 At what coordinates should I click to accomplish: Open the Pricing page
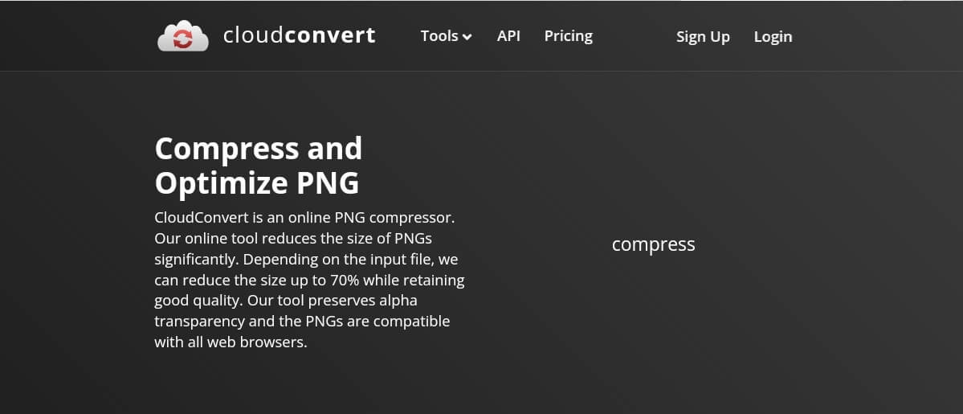pos(568,35)
